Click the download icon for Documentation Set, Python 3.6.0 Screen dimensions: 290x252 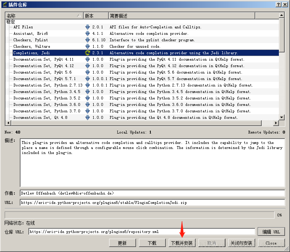click(88, 105)
